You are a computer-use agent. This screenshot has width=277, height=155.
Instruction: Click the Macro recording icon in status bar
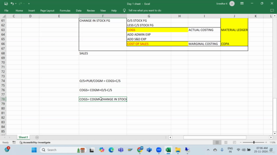pyautogui.click(x=14, y=143)
